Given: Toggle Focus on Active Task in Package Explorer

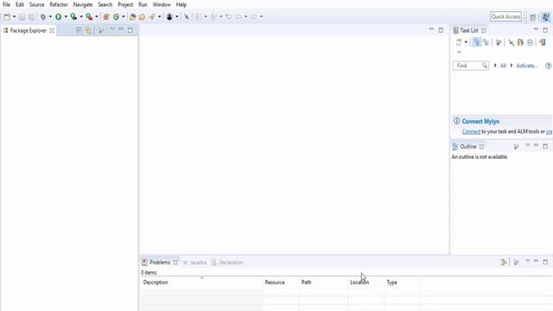Looking at the screenshot, I should tap(101, 31).
